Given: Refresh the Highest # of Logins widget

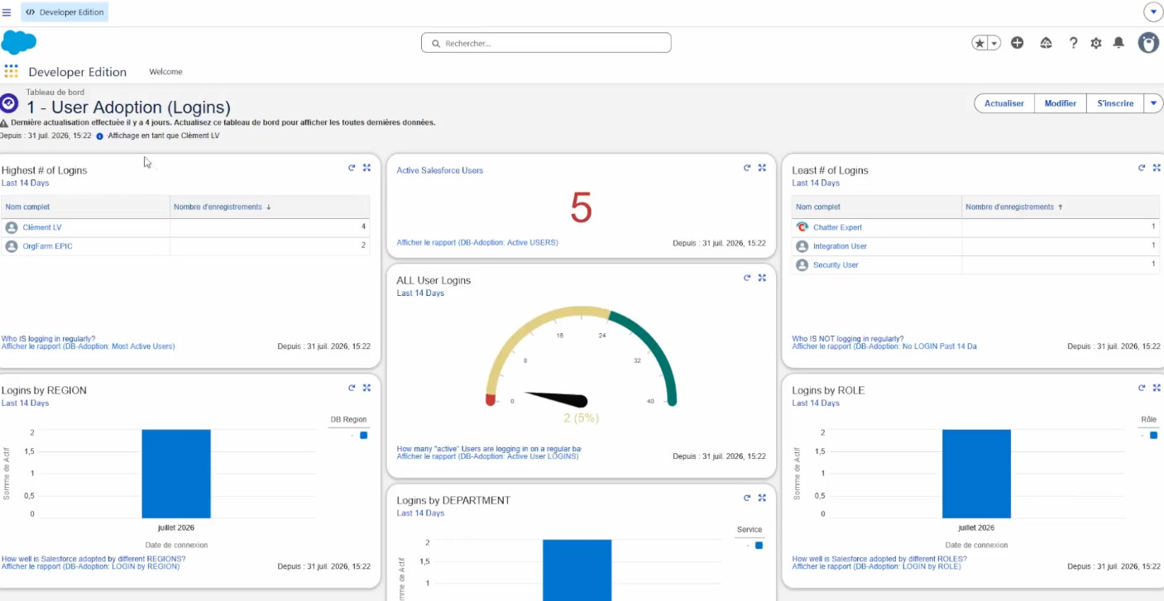Looking at the screenshot, I should click(x=352, y=168).
